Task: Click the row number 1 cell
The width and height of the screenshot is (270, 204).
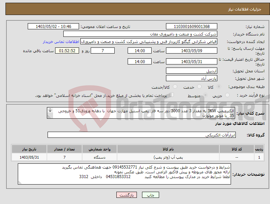Action: tap(259, 157)
